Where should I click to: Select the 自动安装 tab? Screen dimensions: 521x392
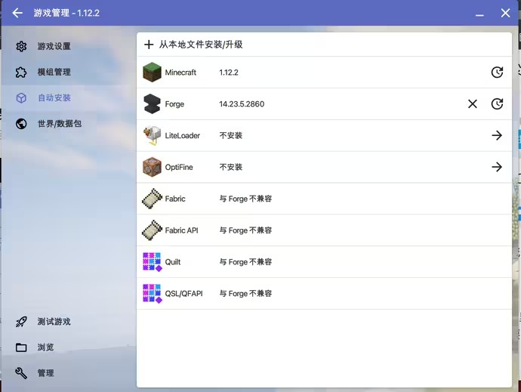69,97
